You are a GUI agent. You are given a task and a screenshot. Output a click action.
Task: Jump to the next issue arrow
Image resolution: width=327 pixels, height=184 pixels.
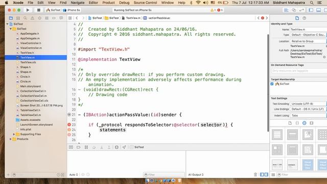tap(267, 18)
